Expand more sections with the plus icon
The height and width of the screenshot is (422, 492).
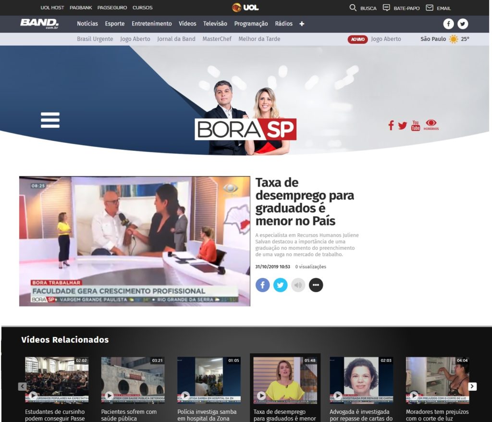coord(302,24)
